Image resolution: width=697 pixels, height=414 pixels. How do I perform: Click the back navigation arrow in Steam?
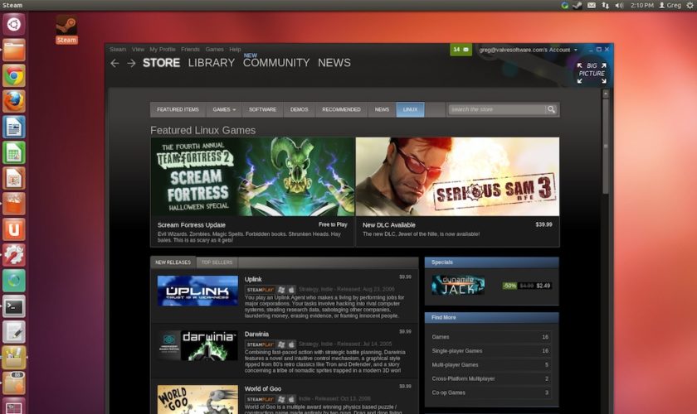point(115,64)
